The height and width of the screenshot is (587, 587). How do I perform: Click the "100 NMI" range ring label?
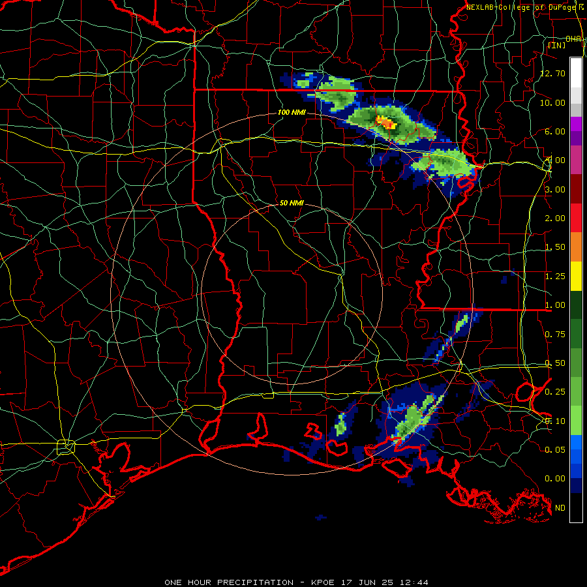coord(292,112)
